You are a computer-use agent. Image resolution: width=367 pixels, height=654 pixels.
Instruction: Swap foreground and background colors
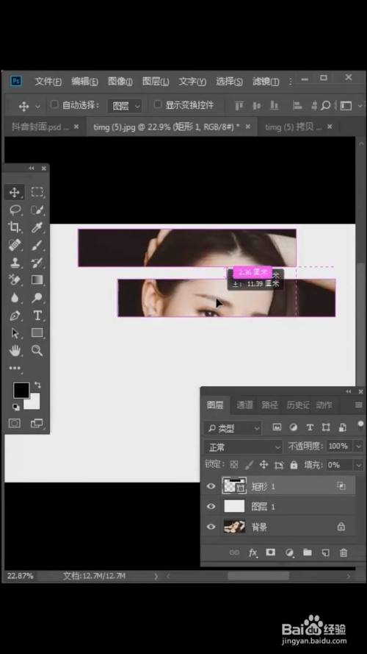pos(37,385)
